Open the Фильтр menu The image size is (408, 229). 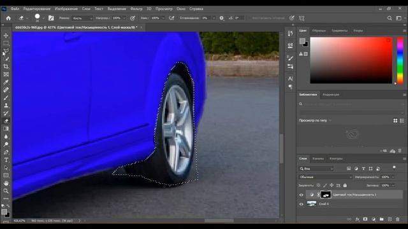[x=136, y=9]
